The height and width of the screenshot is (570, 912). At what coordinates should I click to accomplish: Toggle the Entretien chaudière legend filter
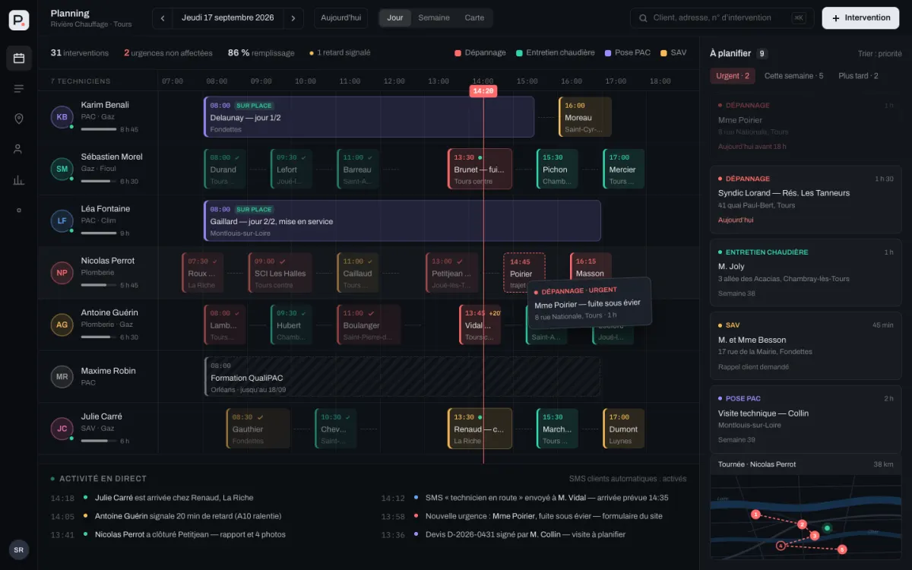pos(555,52)
